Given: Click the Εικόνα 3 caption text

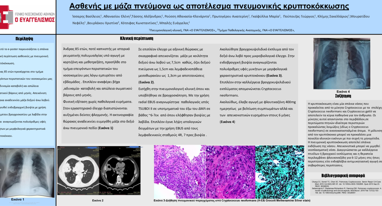Looking at the screenshot, I should click(231, 200).
